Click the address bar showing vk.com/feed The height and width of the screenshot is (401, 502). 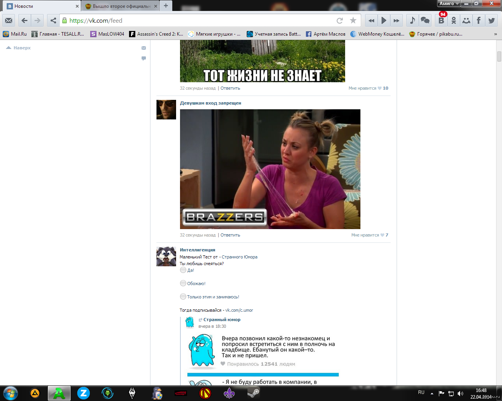196,20
